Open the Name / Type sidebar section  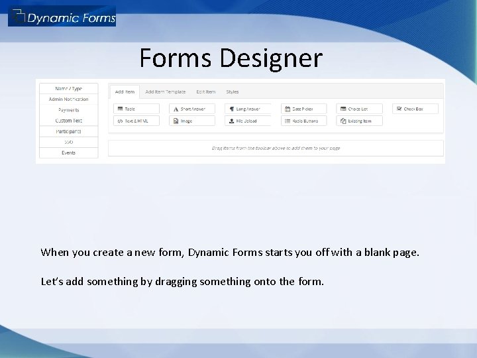pyautogui.click(x=69, y=89)
